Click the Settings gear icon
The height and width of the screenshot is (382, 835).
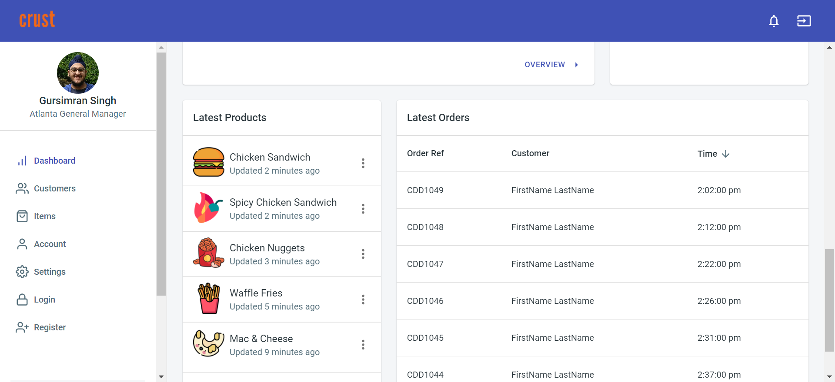click(22, 272)
